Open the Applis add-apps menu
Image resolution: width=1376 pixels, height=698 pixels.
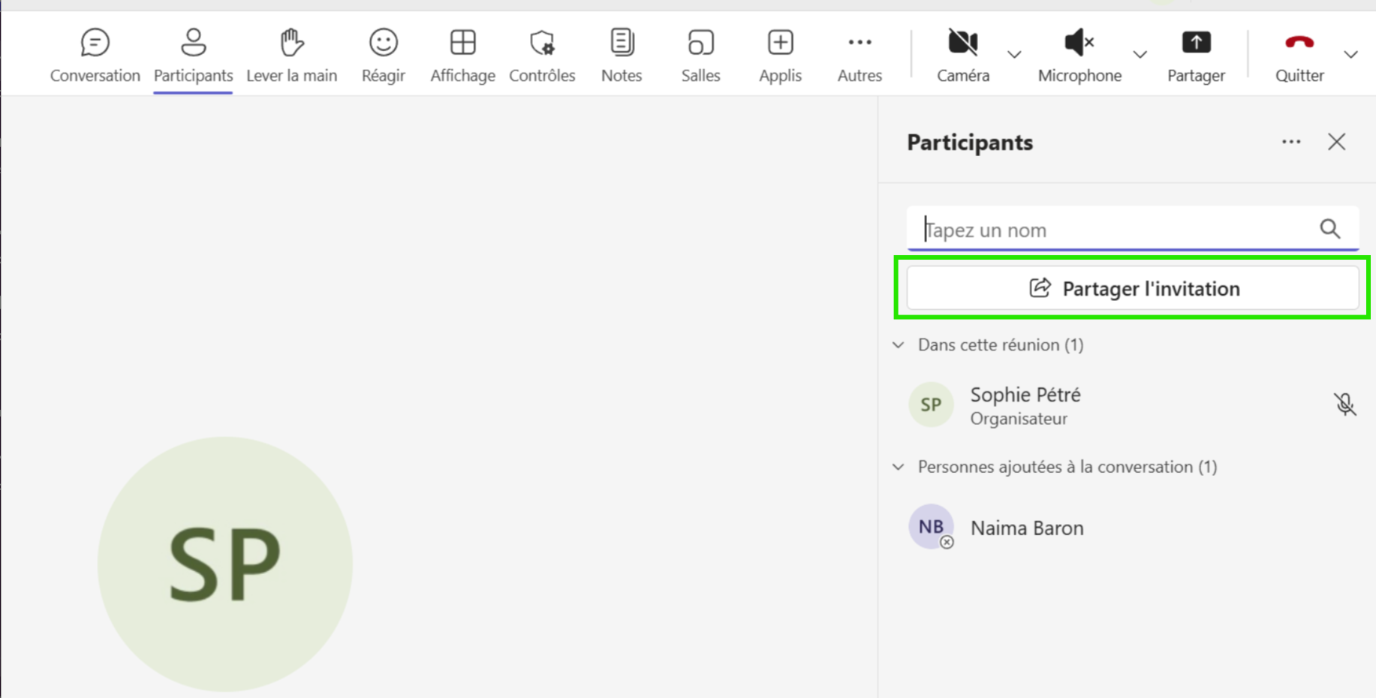[x=780, y=56]
